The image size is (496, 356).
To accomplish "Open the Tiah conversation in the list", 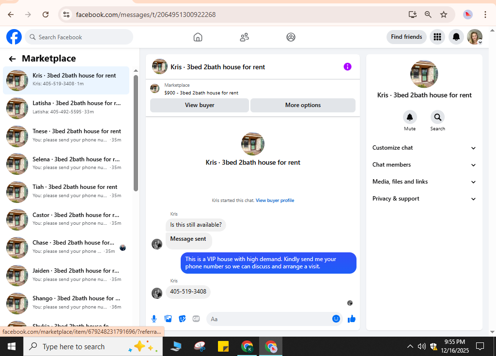I will point(66,192).
